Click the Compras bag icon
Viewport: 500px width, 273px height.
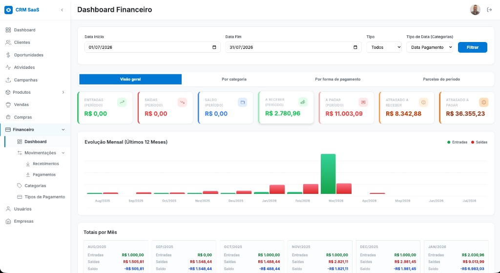8,117
